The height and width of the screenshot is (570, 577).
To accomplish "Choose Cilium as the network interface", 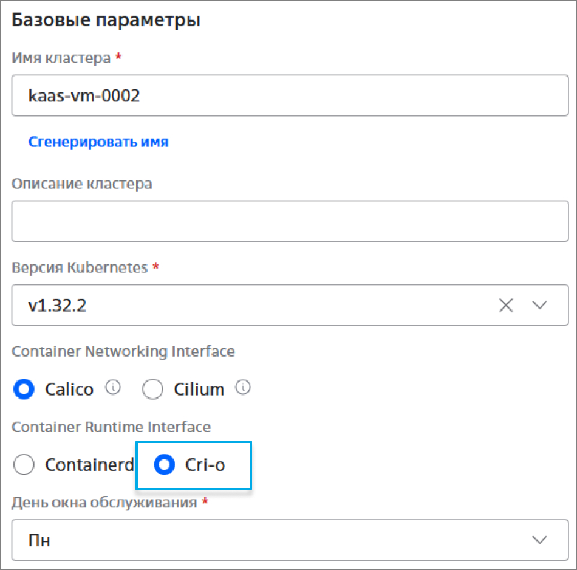I will 153,390.
